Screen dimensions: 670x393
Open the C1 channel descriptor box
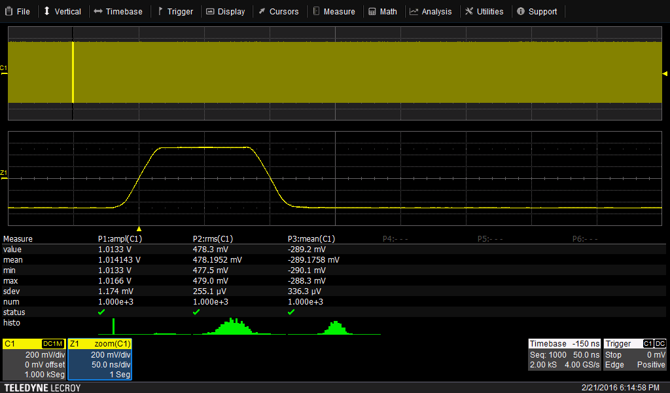[34, 359]
